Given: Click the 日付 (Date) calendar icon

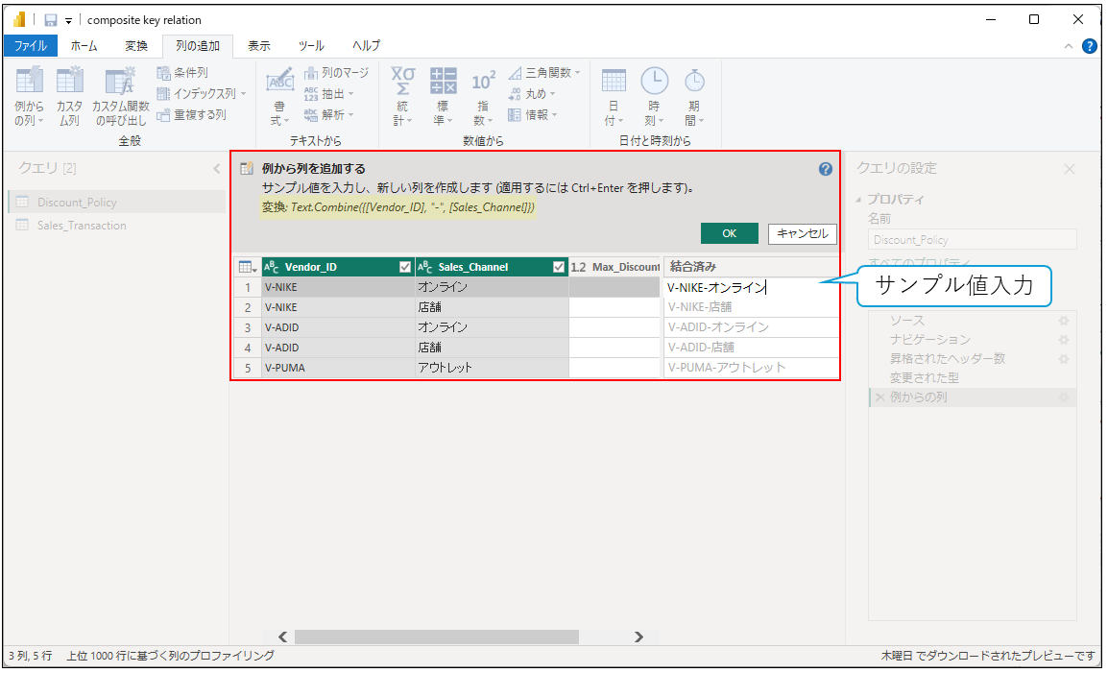Looking at the screenshot, I should point(614,82).
